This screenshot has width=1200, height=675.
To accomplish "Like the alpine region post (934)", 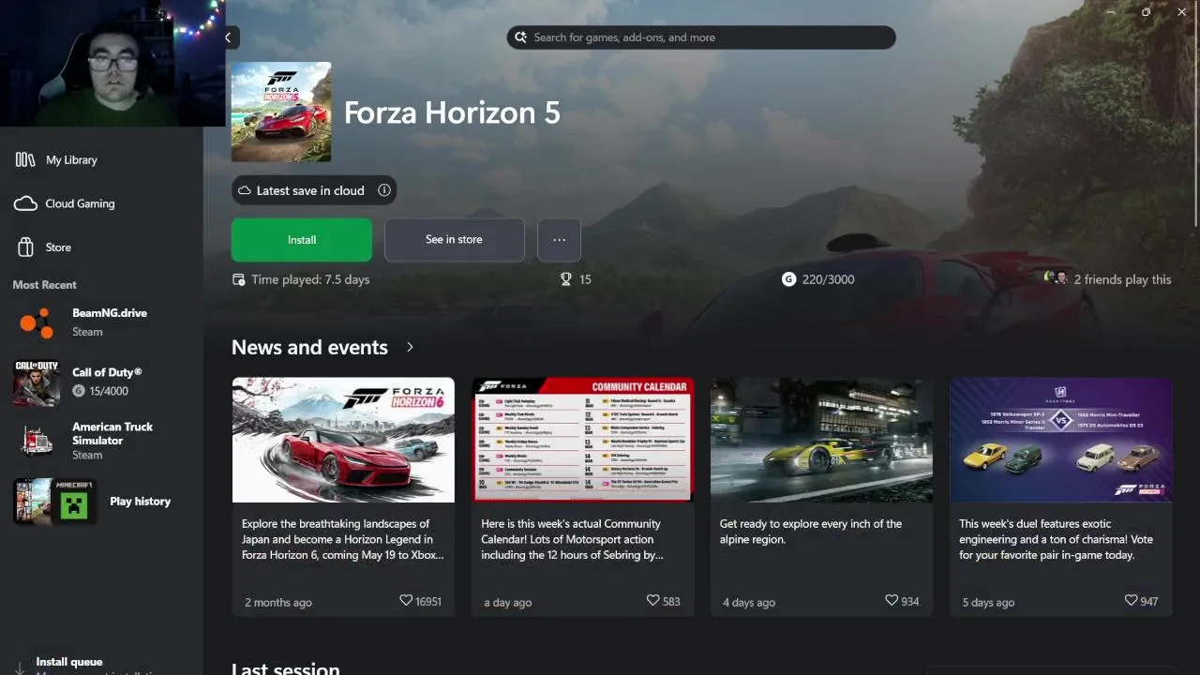I will coord(892,600).
